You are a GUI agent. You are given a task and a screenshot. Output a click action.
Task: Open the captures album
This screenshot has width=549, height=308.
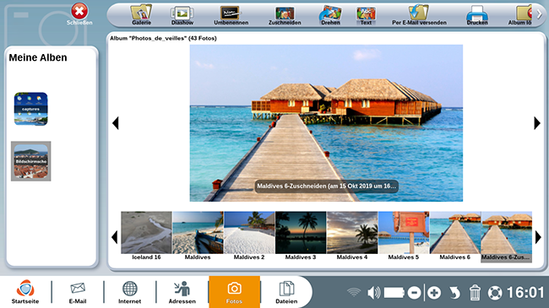[x=30, y=109]
